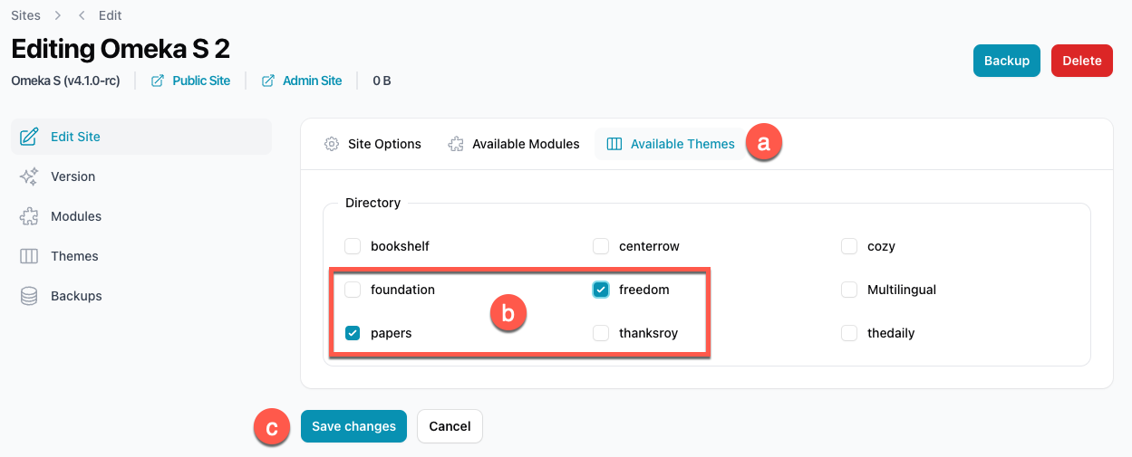Viewport: 1132px width, 457px height.
Task: Click the Themes columns icon in sidebar
Action: click(x=29, y=256)
